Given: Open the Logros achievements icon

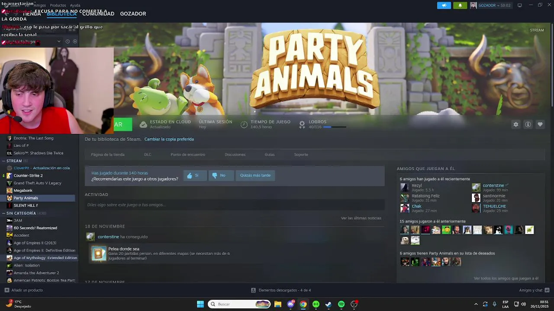Looking at the screenshot, I should click(x=302, y=124).
